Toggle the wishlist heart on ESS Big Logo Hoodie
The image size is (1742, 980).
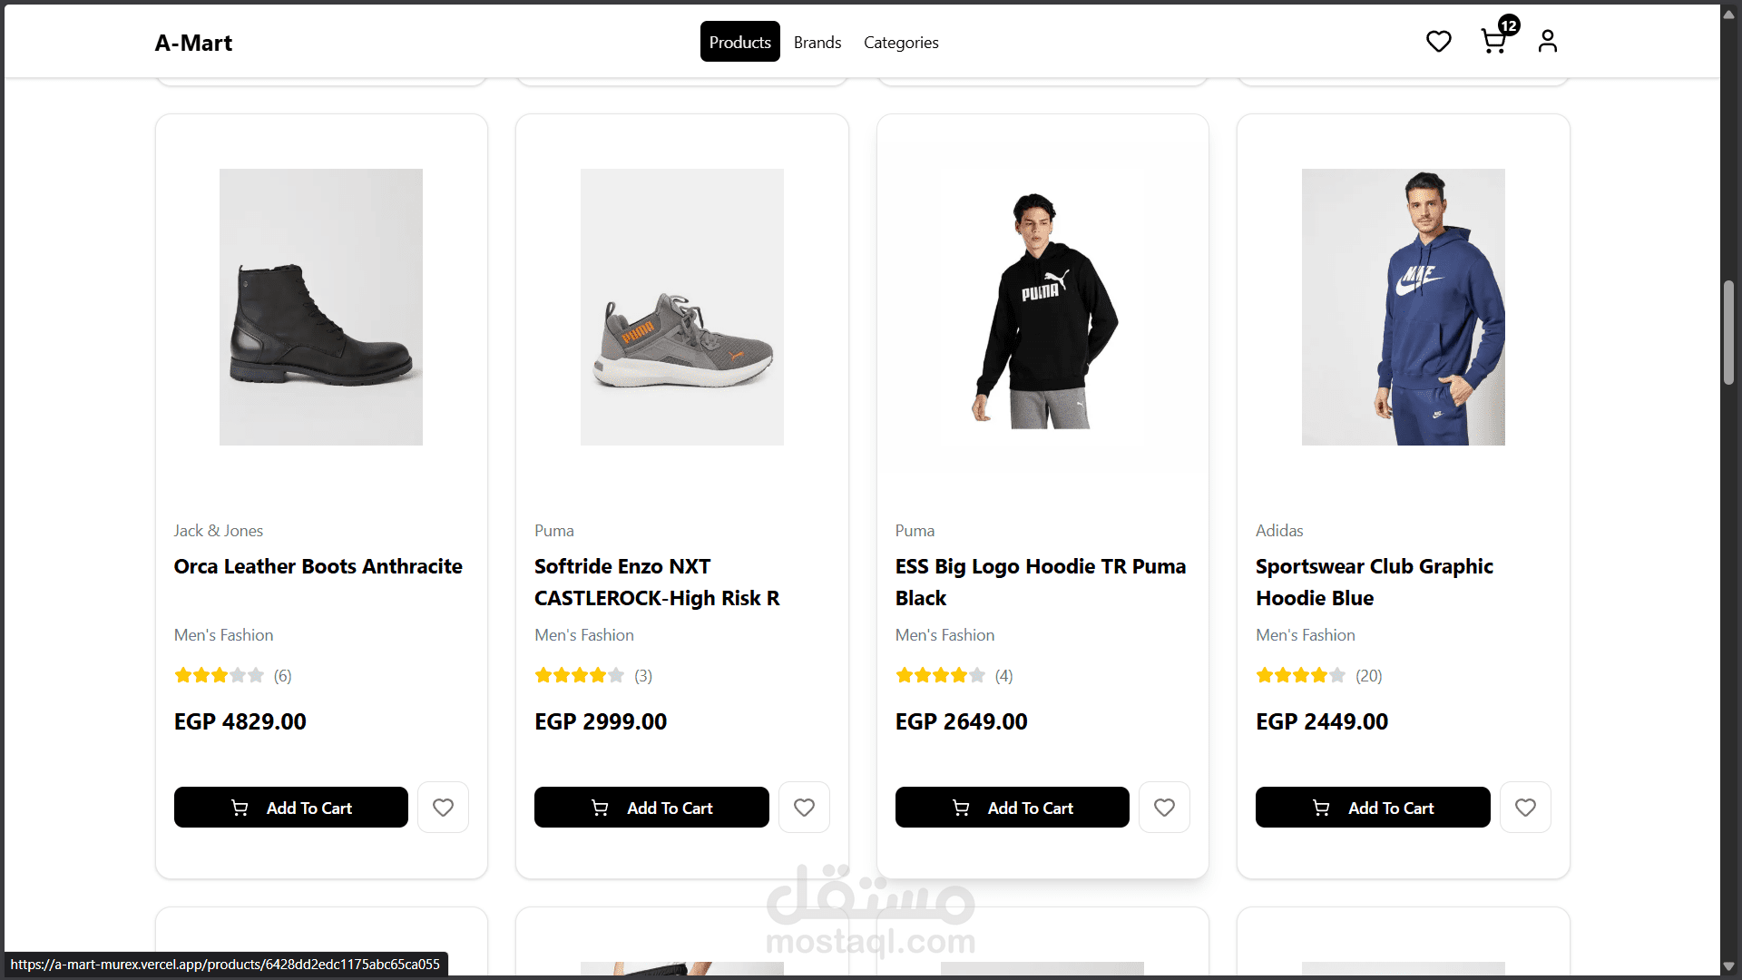coord(1164,807)
